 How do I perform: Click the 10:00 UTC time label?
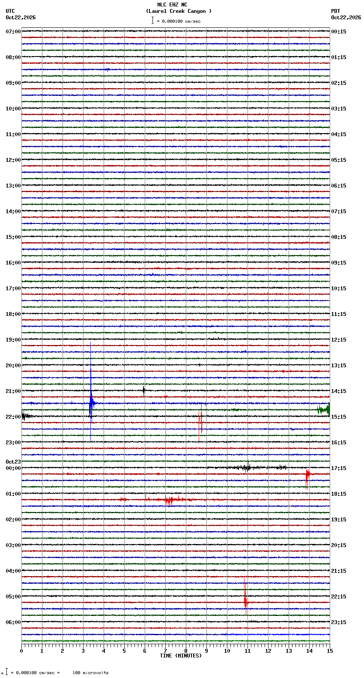click(13, 109)
